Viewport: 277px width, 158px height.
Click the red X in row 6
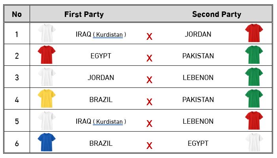(149, 146)
